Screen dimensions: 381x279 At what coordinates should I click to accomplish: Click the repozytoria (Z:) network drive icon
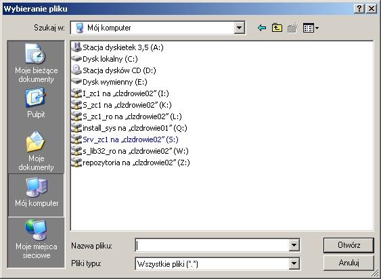76,163
